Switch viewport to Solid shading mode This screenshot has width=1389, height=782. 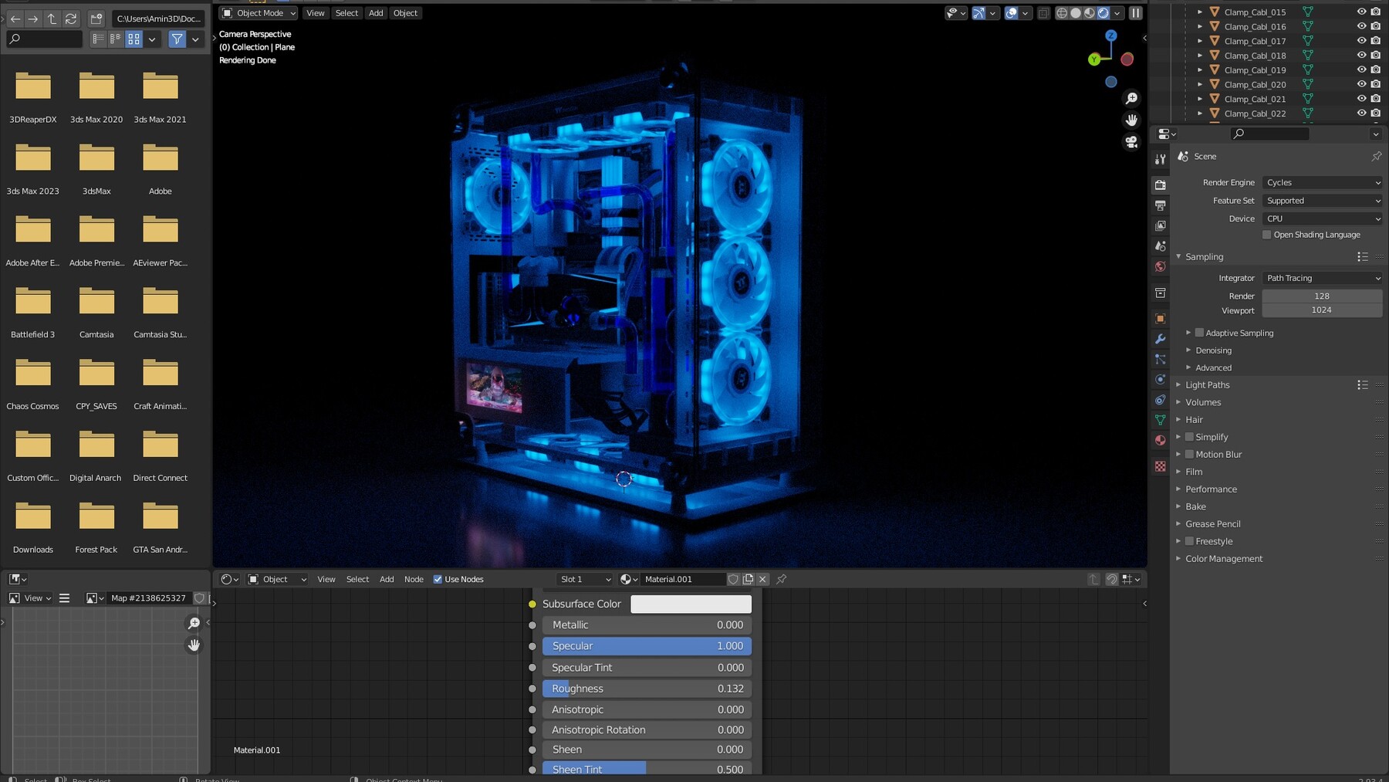click(1076, 13)
